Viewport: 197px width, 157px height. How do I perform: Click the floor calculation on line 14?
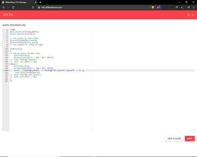pos(34,57)
